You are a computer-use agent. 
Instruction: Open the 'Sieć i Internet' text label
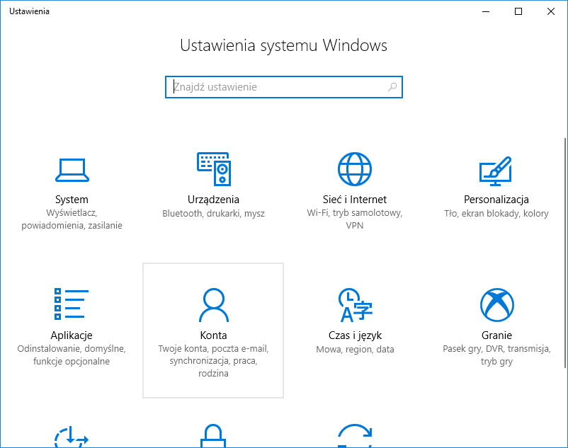pyautogui.click(x=355, y=200)
